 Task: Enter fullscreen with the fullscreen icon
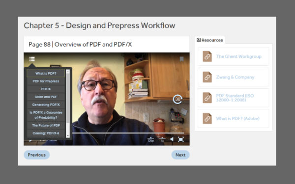(181, 139)
